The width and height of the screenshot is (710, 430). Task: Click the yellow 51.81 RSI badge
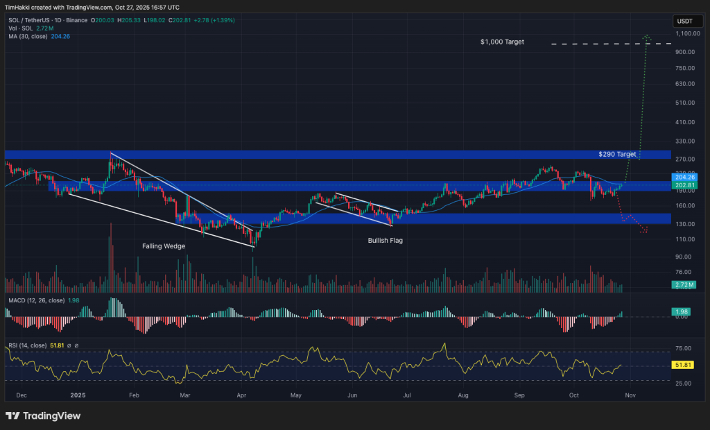pyautogui.click(x=683, y=363)
